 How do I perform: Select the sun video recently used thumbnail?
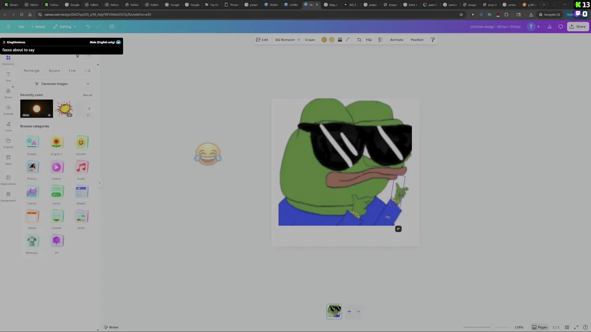click(36, 109)
